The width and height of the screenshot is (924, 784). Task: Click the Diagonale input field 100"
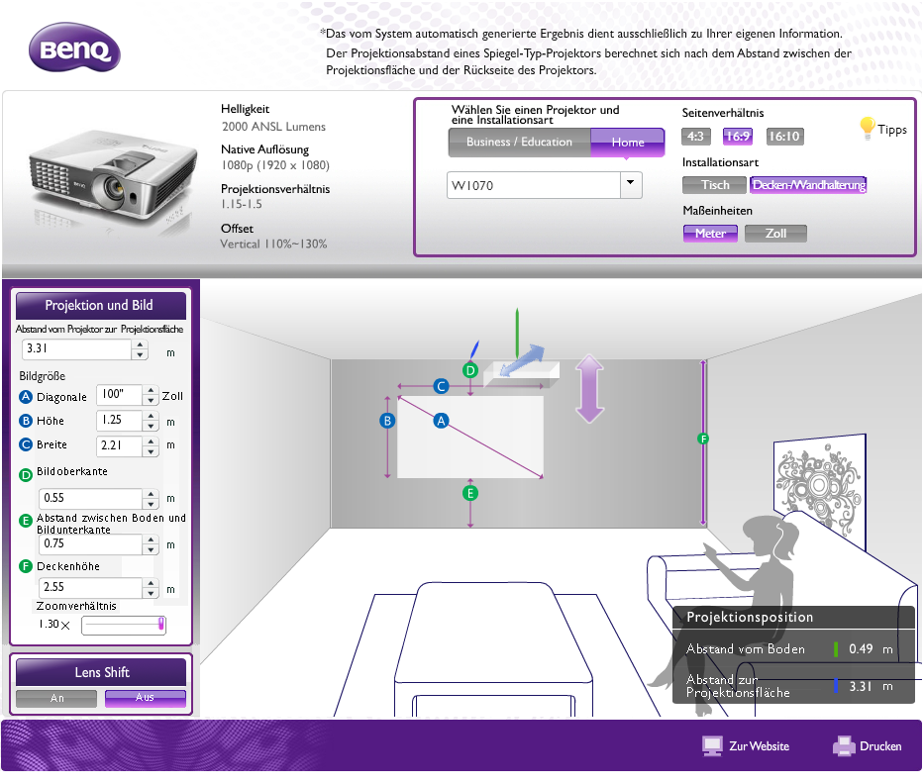click(120, 394)
